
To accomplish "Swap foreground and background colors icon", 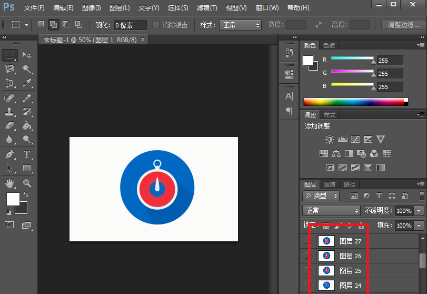I will coord(26,195).
